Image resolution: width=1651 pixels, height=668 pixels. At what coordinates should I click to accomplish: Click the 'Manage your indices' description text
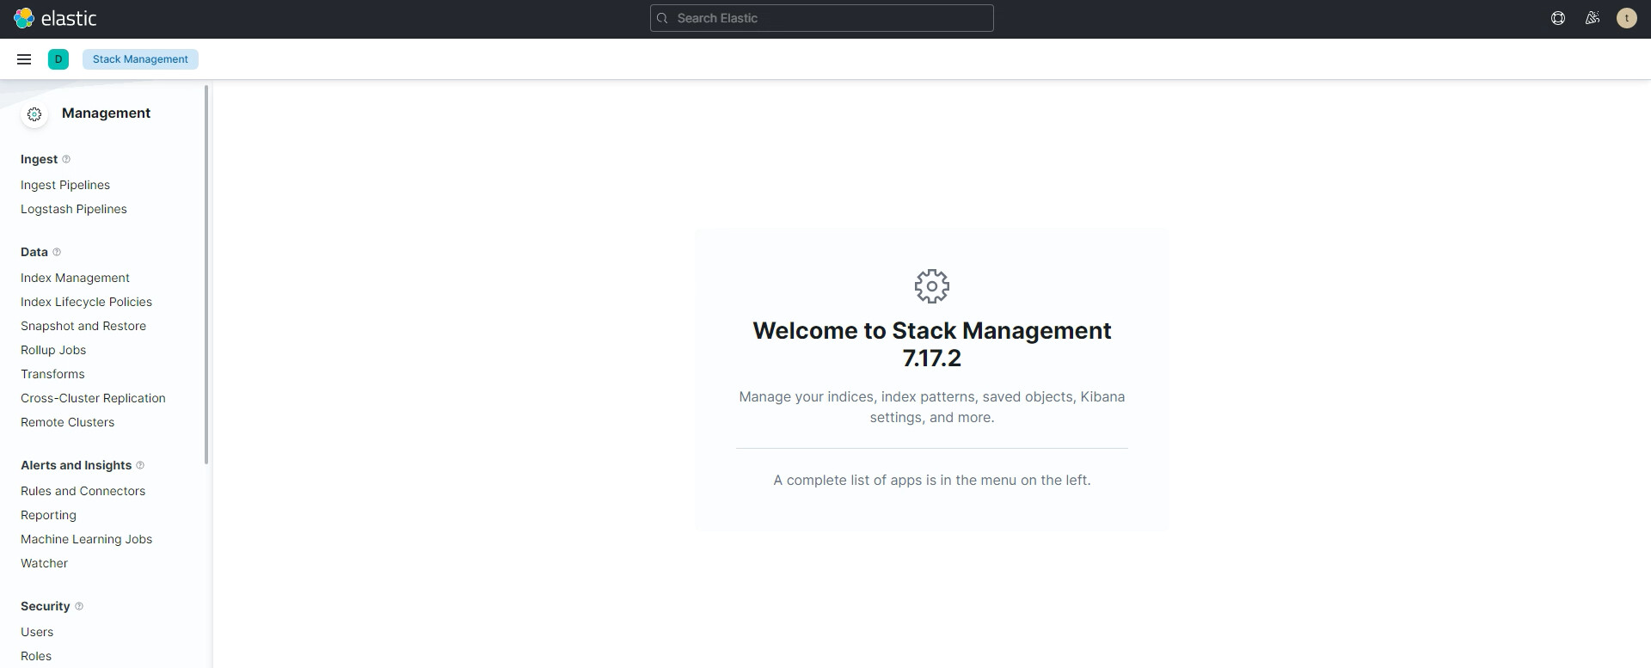[932, 407]
